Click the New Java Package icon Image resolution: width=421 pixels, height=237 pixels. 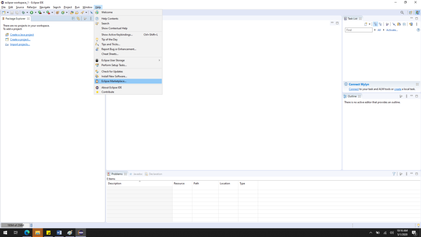[x=58, y=13]
